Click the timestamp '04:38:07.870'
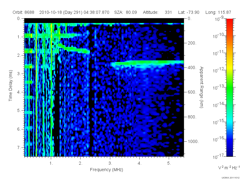Viewport: 245px width, 184px height. pyautogui.click(x=96, y=12)
